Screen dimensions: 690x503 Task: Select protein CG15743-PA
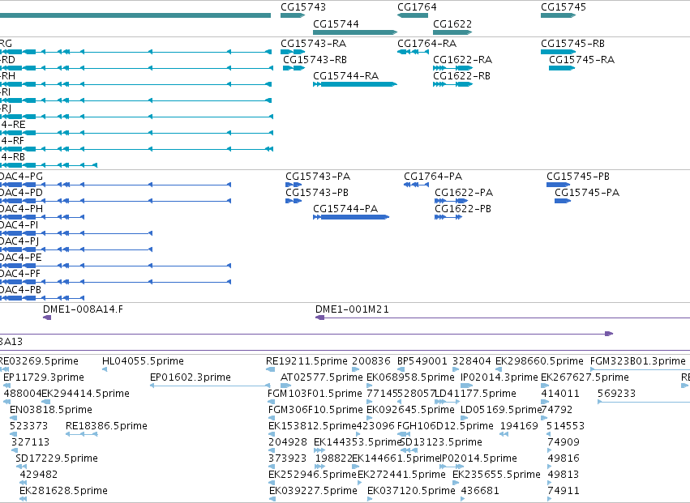click(318, 177)
